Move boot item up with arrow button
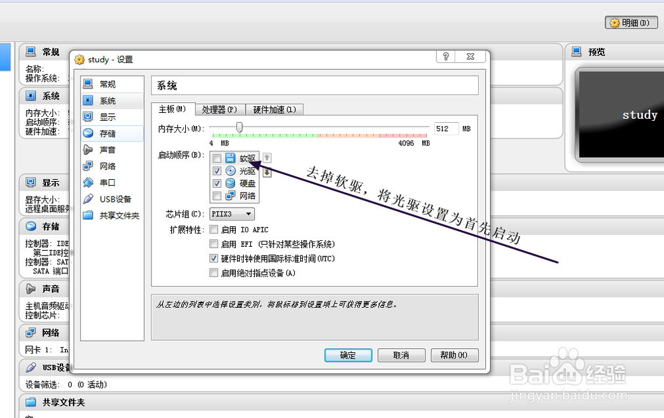Image resolution: width=664 pixels, height=418 pixels. (267, 158)
